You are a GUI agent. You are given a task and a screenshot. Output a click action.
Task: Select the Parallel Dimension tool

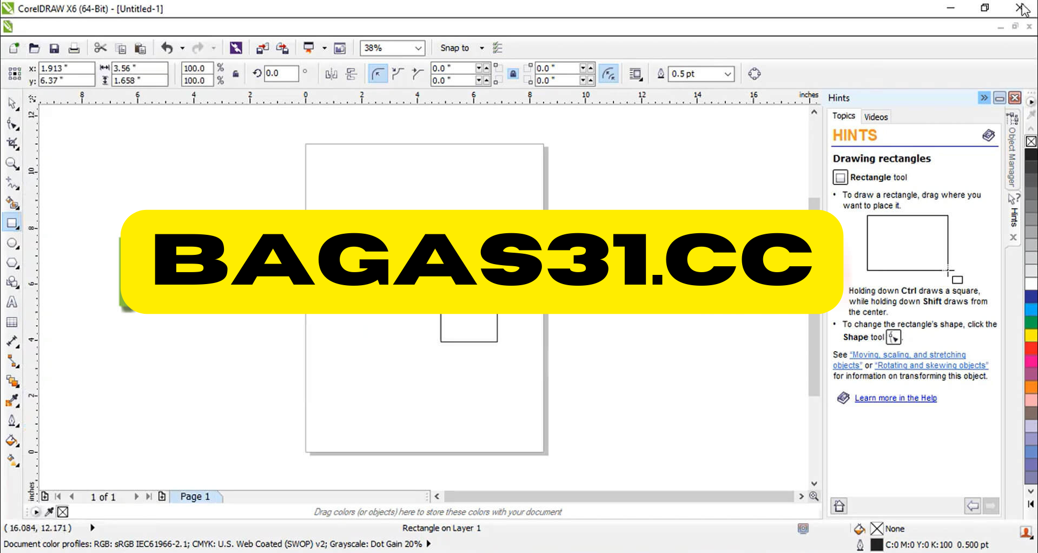tap(12, 341)
